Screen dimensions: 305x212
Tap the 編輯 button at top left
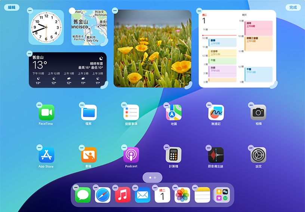coord(12,7)
